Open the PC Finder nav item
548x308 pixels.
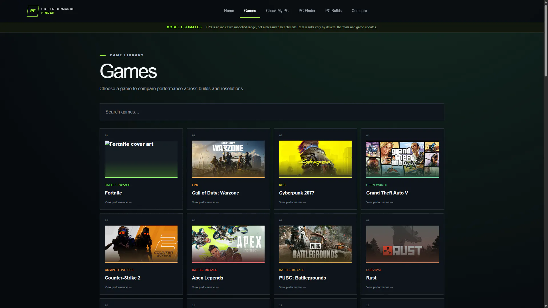307,11
